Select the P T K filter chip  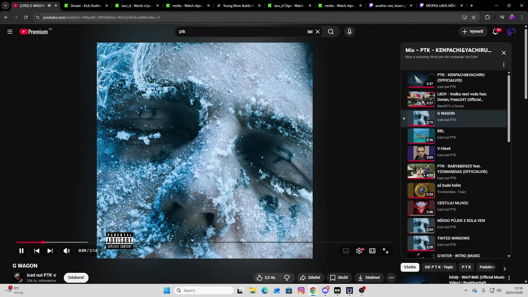click(467, 267)
